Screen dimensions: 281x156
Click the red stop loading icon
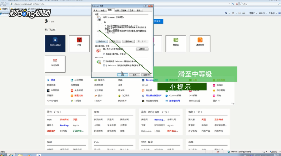[x=237, y=4]
